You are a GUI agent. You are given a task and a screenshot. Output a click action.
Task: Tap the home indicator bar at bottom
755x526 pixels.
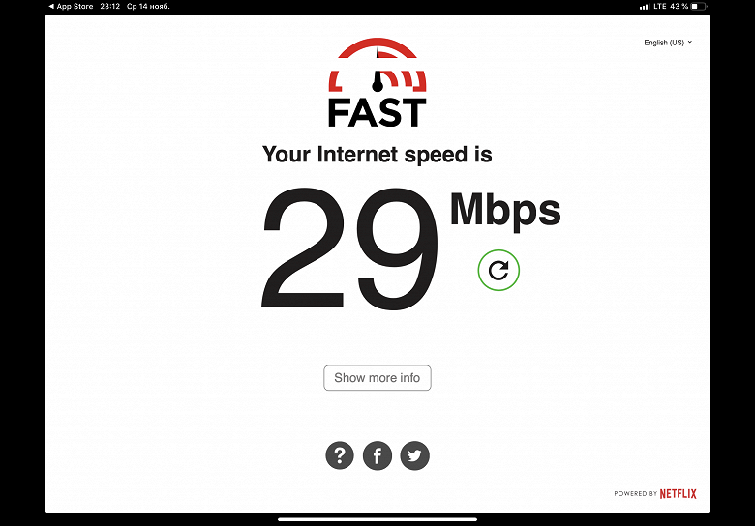point(377,519)
